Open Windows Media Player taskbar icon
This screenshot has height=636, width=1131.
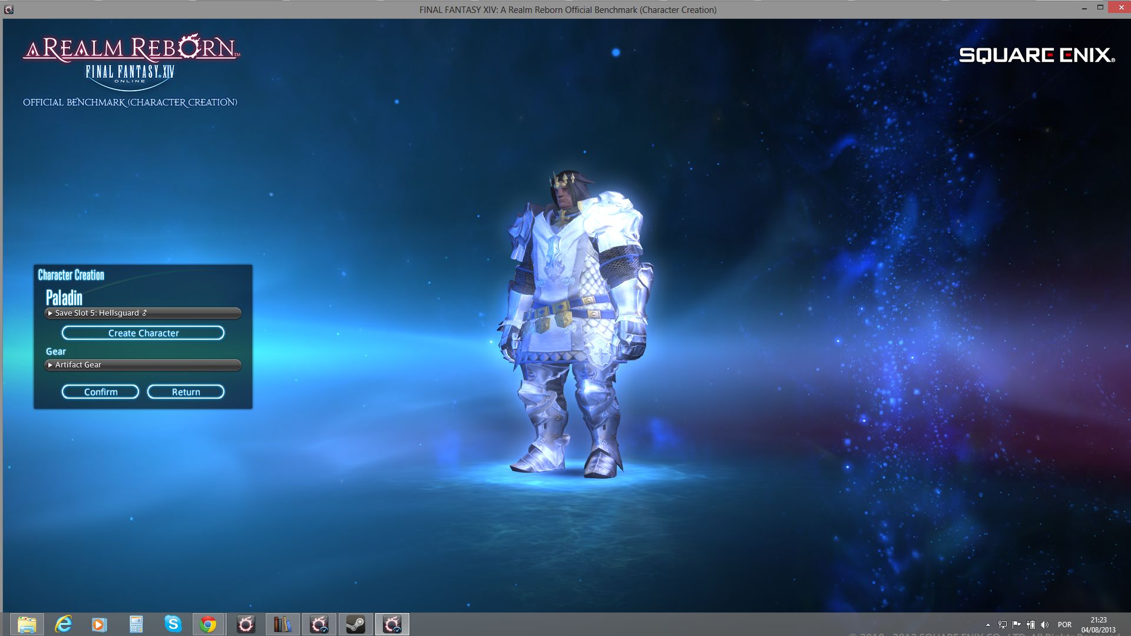[x=99, y=624]
